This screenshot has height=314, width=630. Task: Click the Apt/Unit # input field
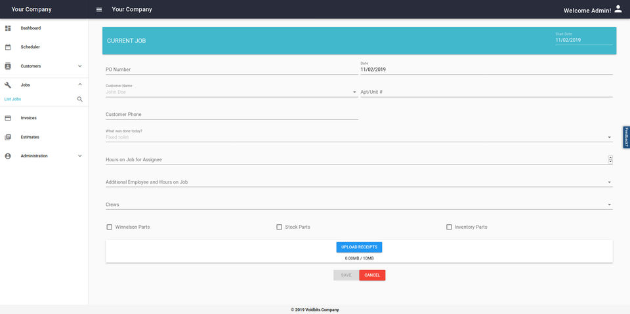pyautogui.click(x=486, y=92)
